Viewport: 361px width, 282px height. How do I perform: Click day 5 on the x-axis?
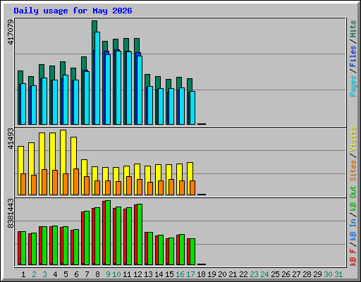point(66,274)
